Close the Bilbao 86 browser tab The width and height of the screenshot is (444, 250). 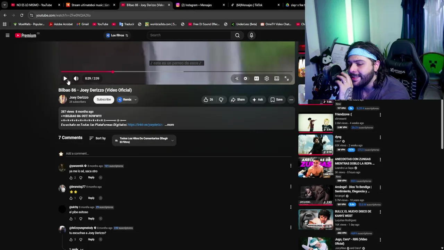tap(169, 5)
